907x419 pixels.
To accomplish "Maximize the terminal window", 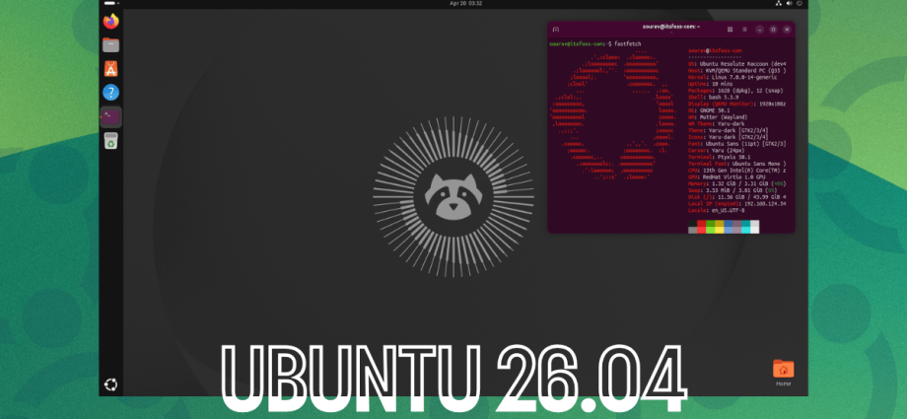I will (773, 29).
